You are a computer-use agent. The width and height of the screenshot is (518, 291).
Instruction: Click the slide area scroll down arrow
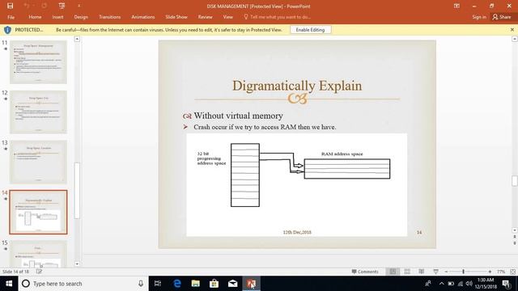click(515, 230)
